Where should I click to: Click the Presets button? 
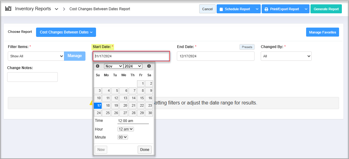pos(247,47)
